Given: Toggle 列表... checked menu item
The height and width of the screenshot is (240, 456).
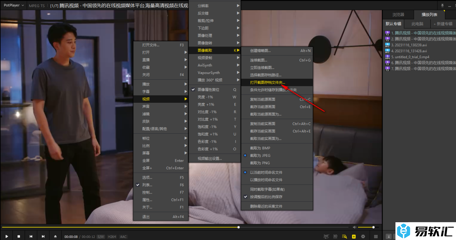Looking at the screenshot, I should (161, 185).
